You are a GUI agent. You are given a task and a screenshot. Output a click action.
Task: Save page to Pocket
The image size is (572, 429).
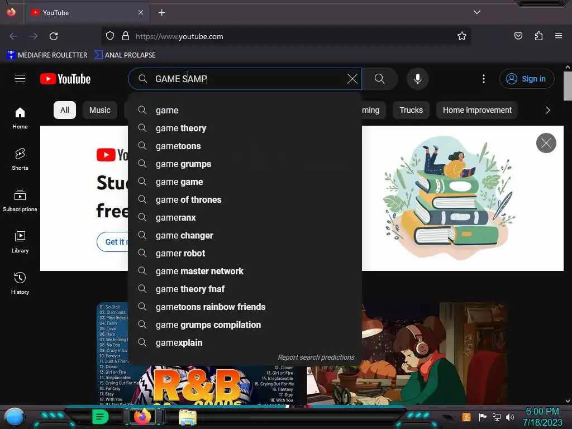click(x=518, y=36)
